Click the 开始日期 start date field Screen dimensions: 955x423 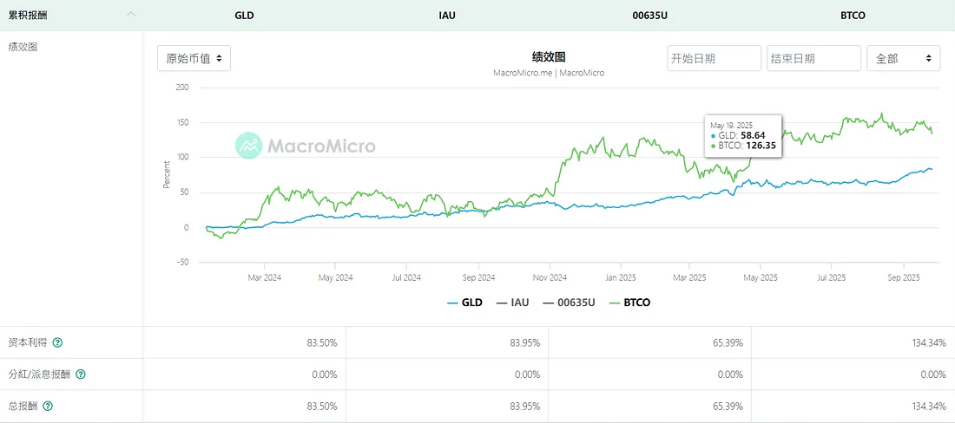pos(714,58)
